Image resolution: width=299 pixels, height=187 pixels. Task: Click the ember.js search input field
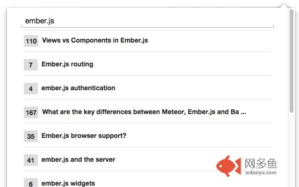click(148, 21)
